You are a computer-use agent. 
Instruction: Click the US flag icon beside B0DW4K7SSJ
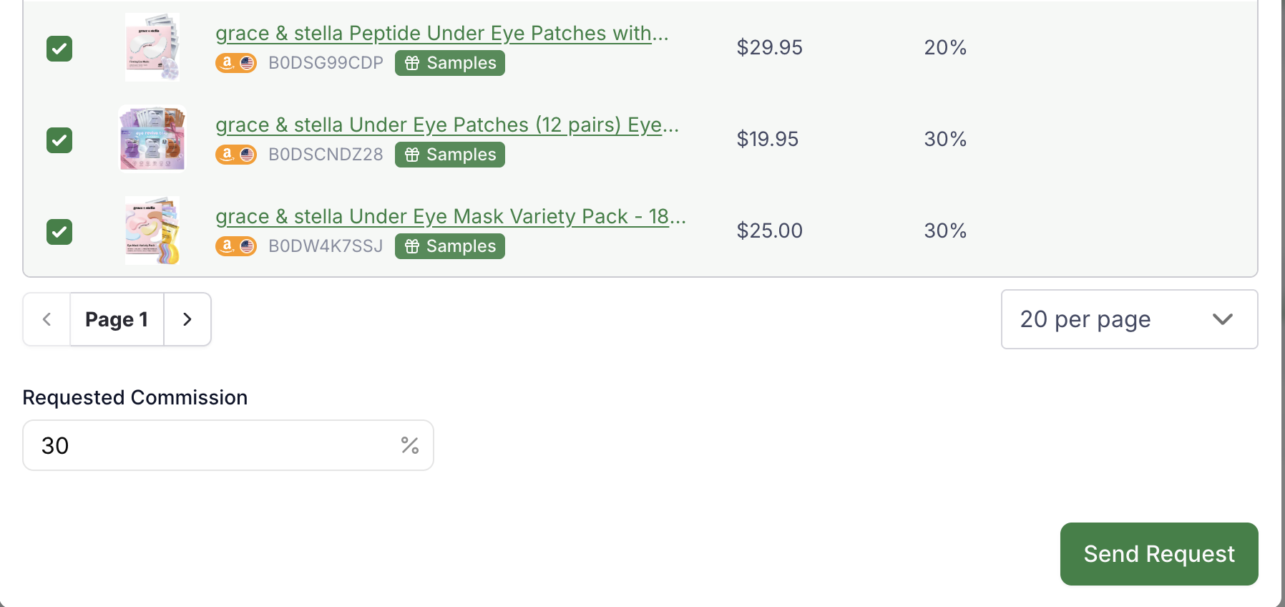click(246, 246)
